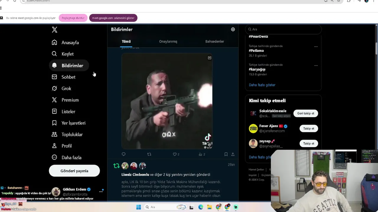Open Daha fazla göster under trends

coord(262,85)
